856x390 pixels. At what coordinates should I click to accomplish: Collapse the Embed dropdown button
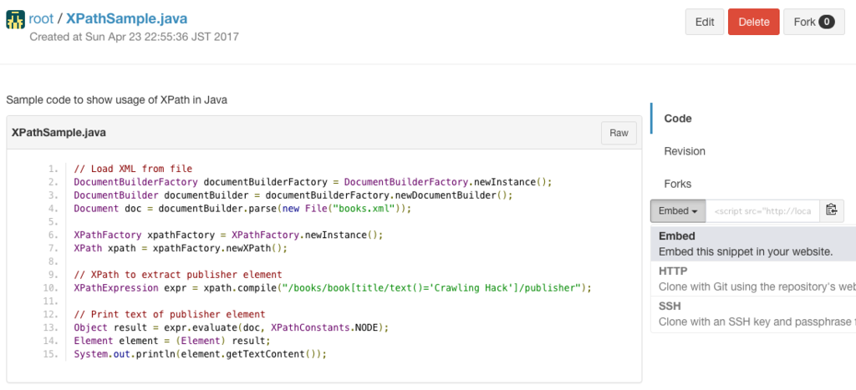(x=678, y=211)
